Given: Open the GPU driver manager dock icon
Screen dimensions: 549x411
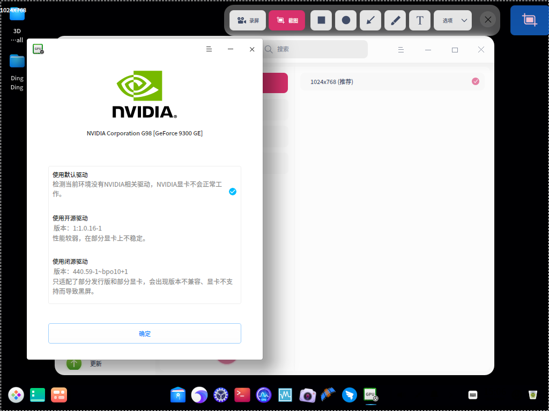Looking at the screenshot, I should click(371, 395).
